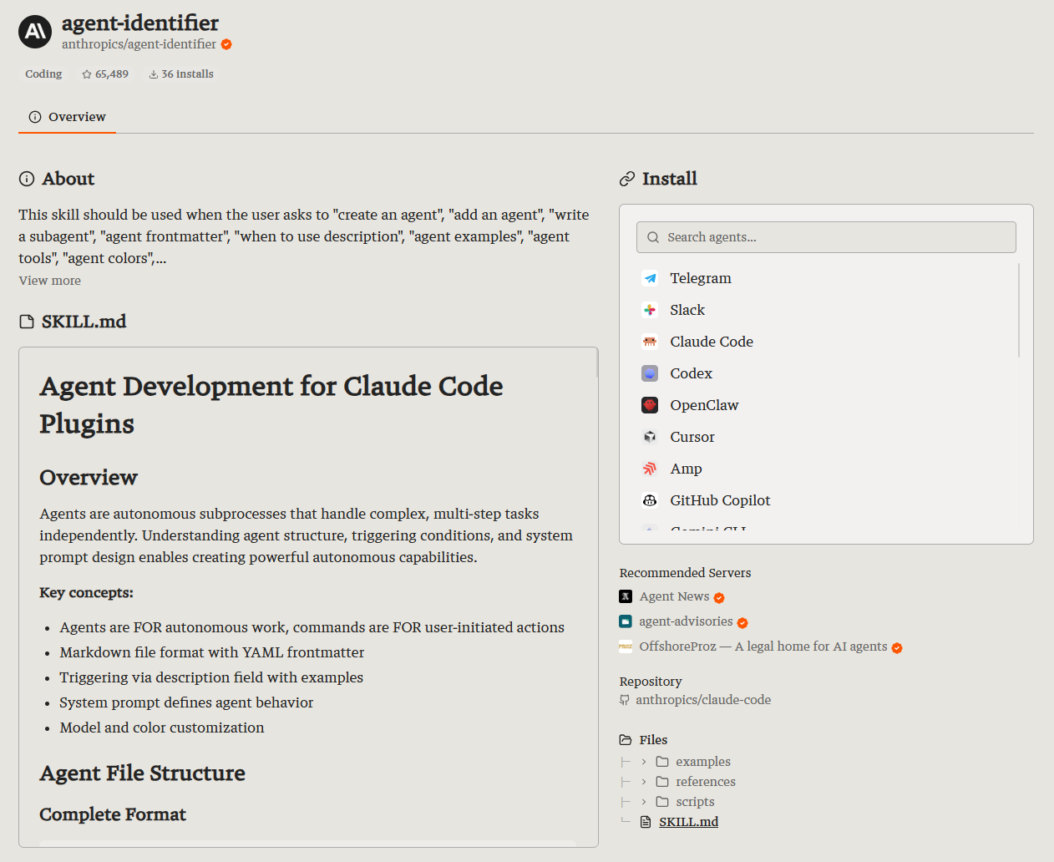Click the SKILL.md document icon in Files

pyautogui.click(x=646, y=822)
